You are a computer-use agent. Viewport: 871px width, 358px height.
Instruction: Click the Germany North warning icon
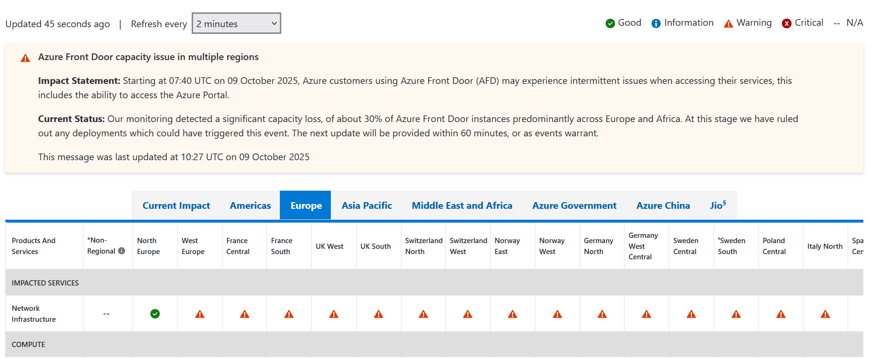point(602,314)
